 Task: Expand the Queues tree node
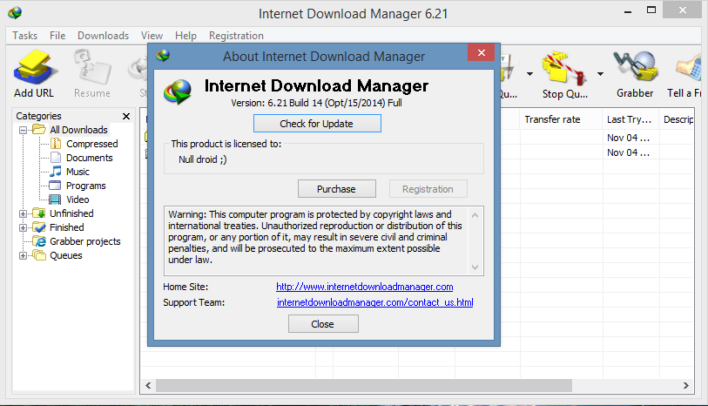pos(23,255)
